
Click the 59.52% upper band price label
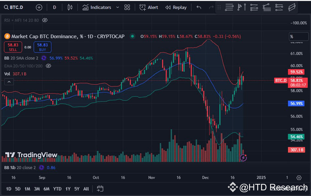click(296, 72)
